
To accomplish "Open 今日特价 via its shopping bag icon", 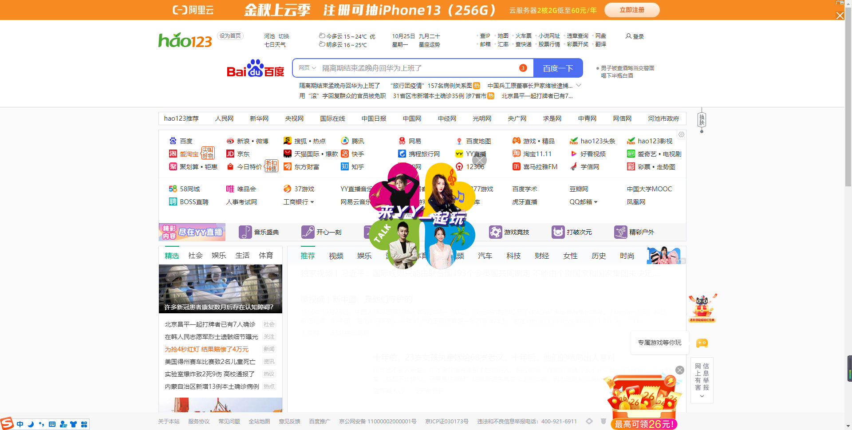I will tap(230, 166).
